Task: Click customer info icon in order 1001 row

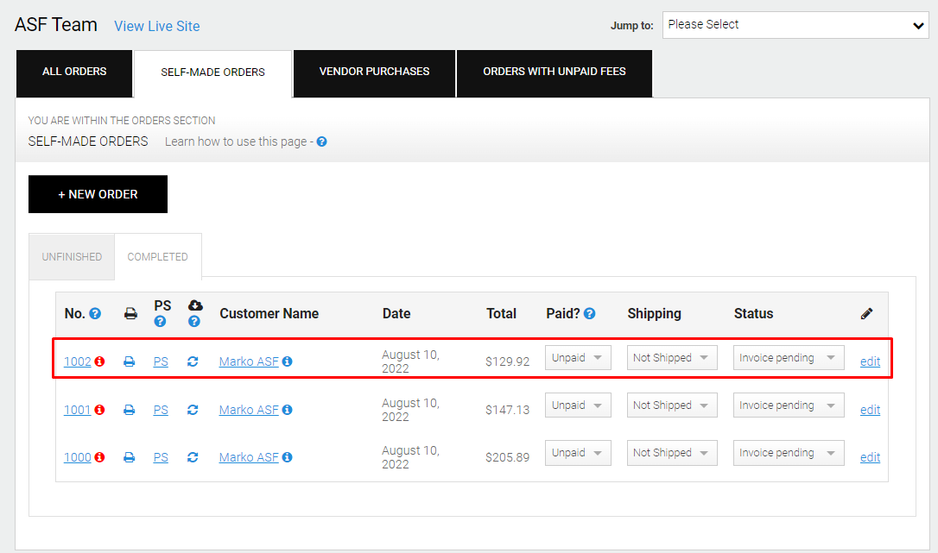Action: point(287,410)
